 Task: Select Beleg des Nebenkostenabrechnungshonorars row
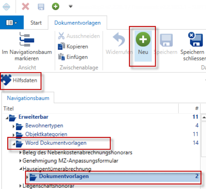(x=77, y=153)
